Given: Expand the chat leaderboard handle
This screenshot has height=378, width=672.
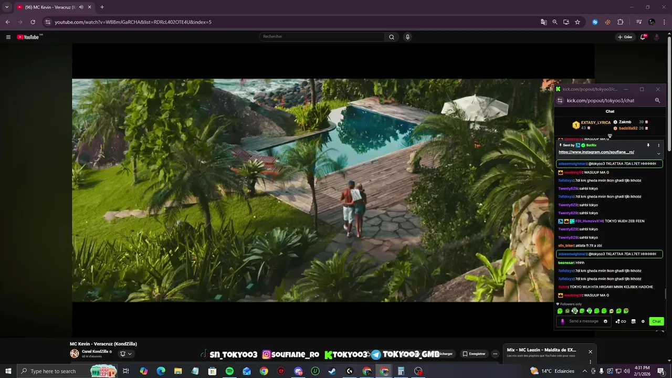Looking at the screenshot, I should click(610, 136).
